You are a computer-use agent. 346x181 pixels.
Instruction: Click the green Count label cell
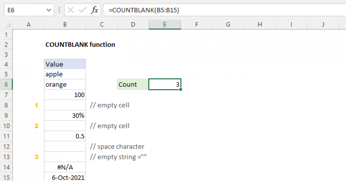coord(133,84)
